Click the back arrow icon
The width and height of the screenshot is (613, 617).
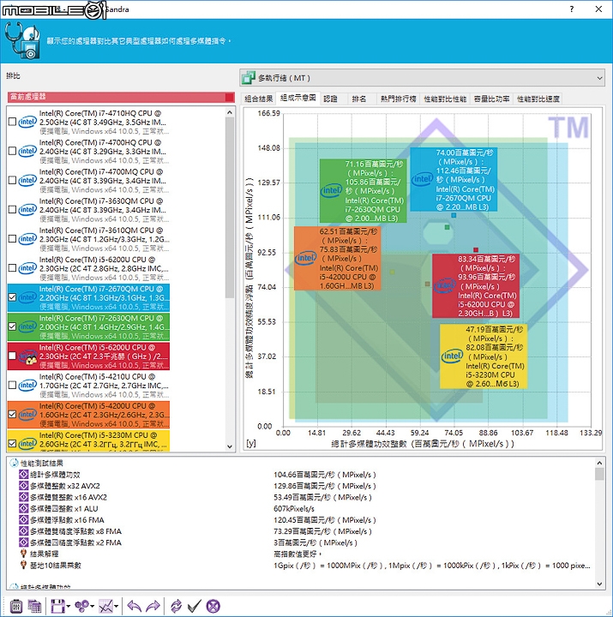point(135,606)
